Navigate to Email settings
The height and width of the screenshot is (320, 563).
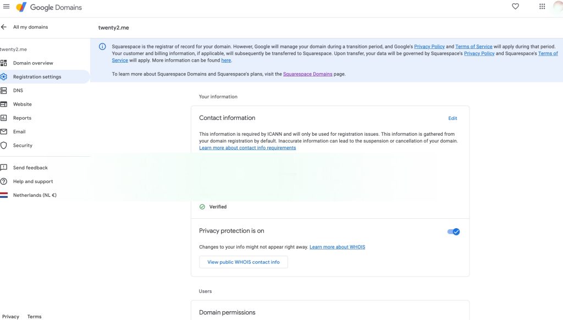pos(19,132)
